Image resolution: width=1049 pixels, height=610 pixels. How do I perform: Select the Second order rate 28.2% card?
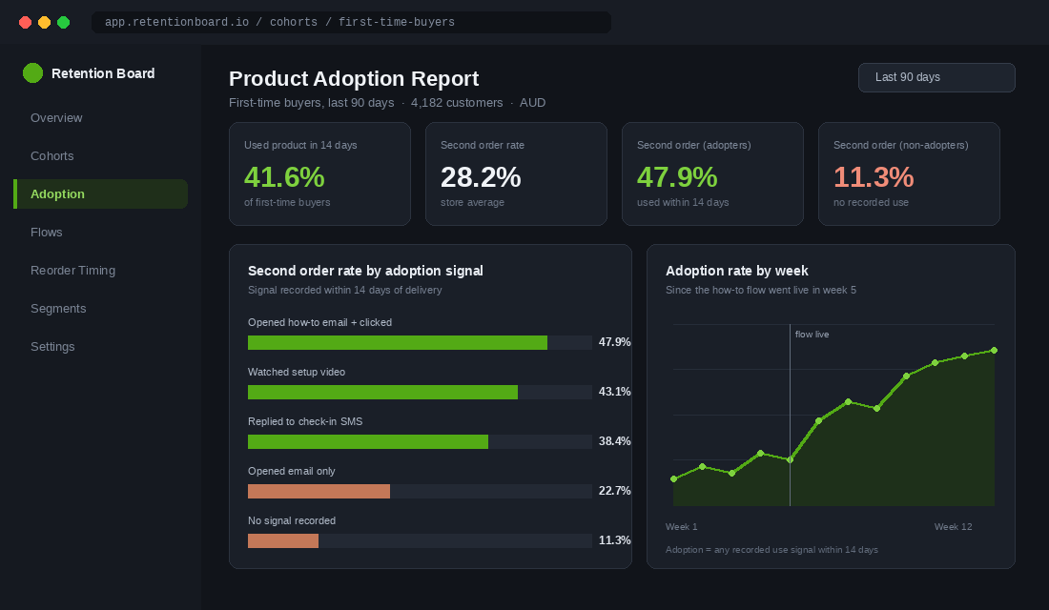(x=517, y=173)
